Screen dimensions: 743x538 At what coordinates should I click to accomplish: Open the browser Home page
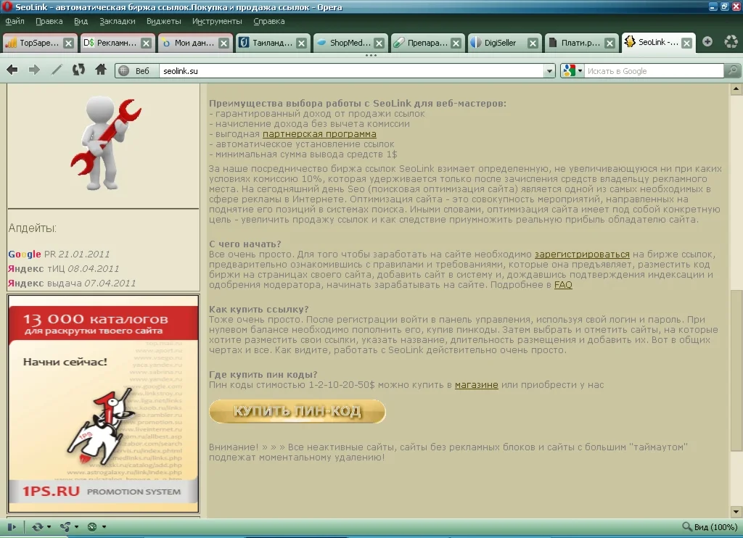(x=100, y=70)
